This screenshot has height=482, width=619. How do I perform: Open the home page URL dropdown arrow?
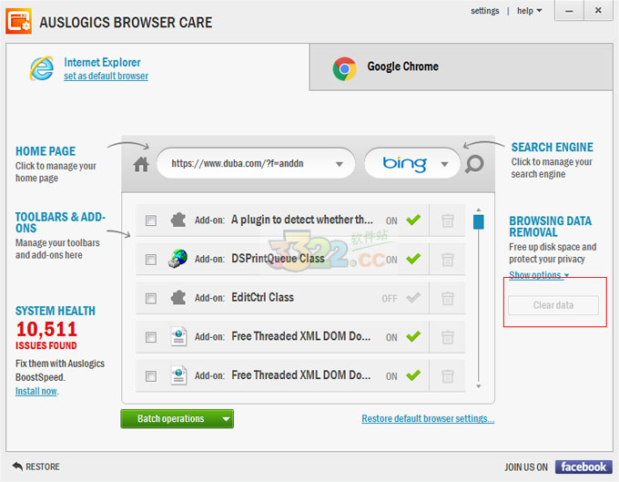(x=340, y=164)
